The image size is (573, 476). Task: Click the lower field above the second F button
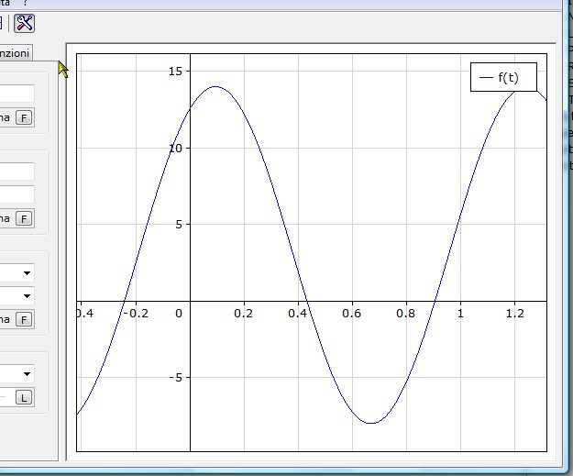pos(17,194)
